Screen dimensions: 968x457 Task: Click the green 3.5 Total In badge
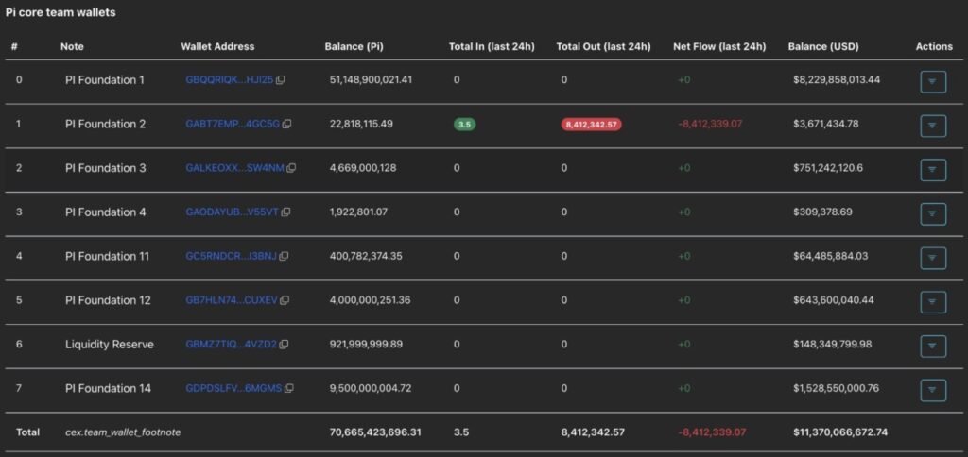tap(464, 125)
